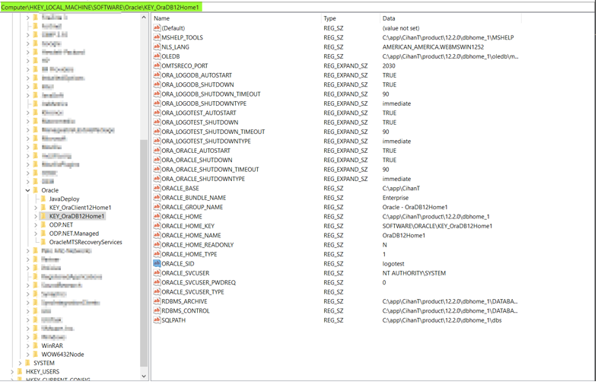Click the JavaDeploy folder icon
This screenshot has height=385, width=598.
(x=43, y=199)
